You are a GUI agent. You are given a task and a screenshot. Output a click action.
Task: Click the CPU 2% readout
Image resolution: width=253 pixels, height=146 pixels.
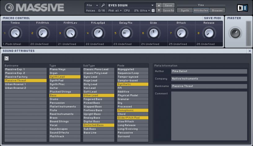[131, 11]
